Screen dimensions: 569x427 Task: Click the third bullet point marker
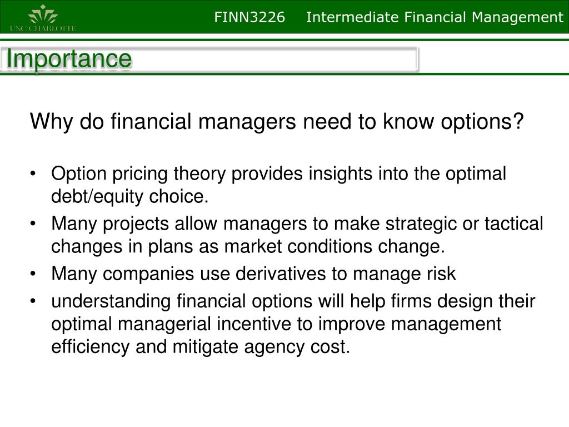[33, 274]
